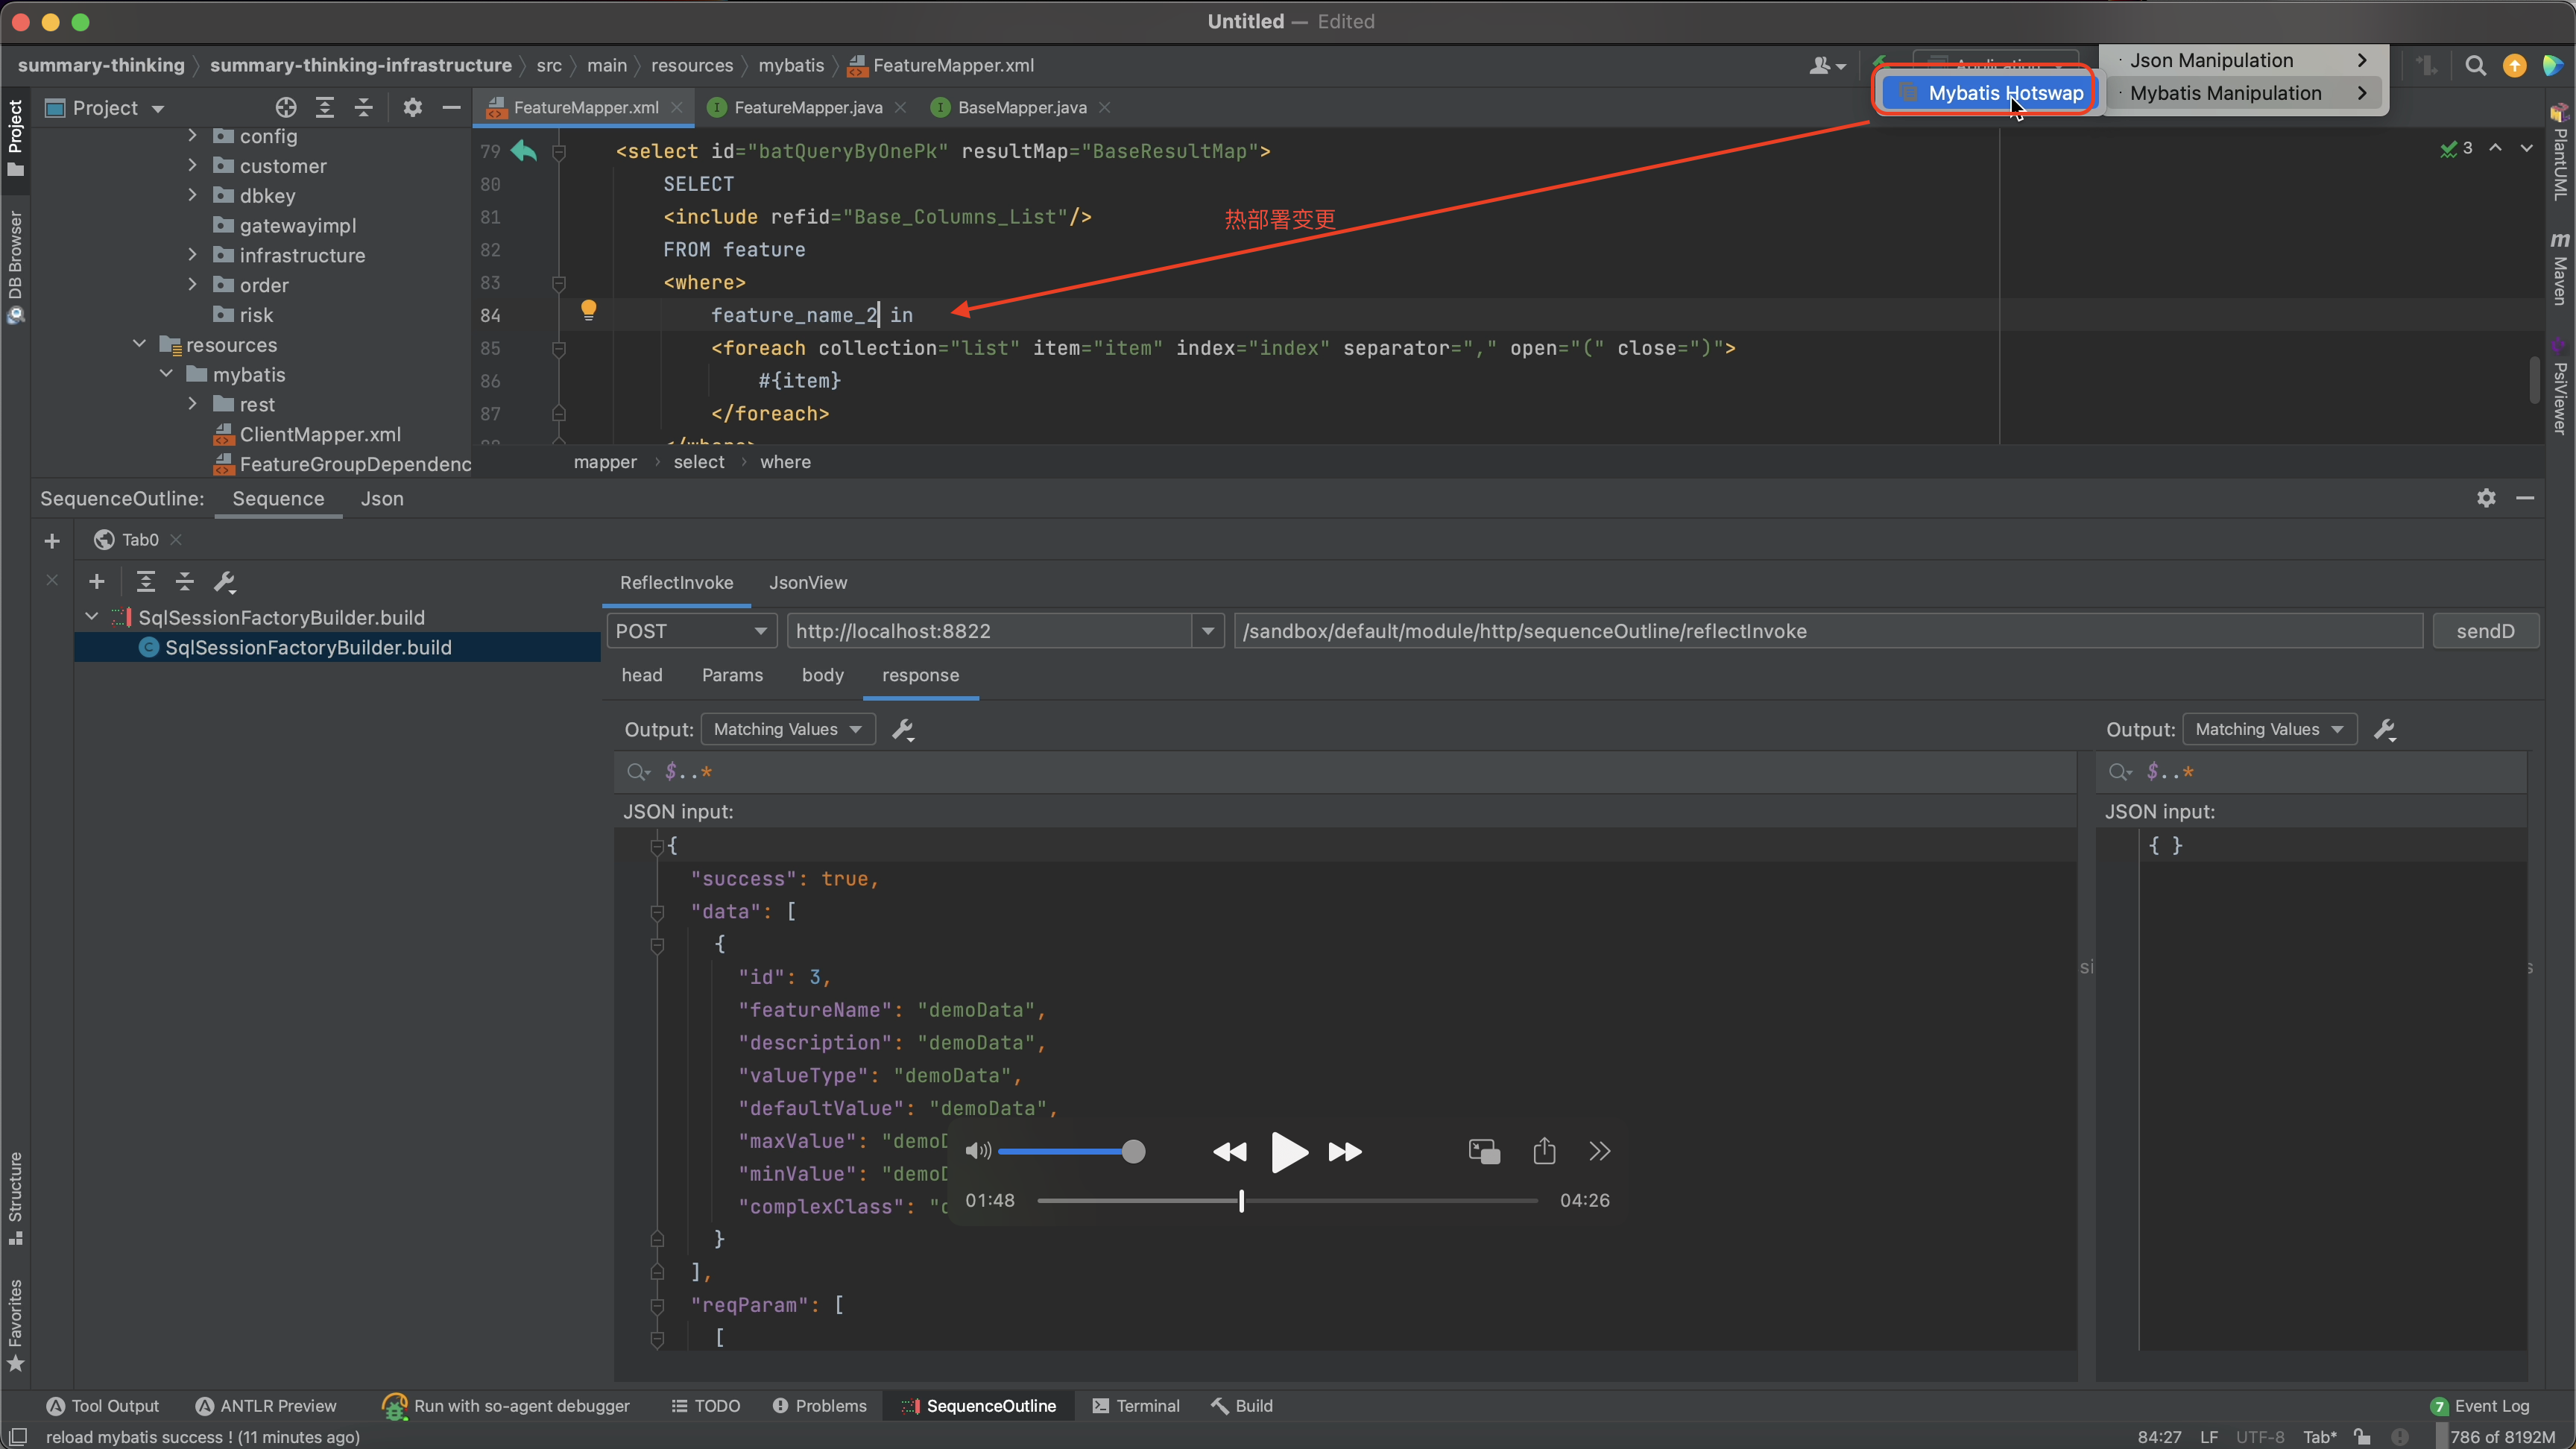Adjust the video volume slider

coord(1071,1151)
